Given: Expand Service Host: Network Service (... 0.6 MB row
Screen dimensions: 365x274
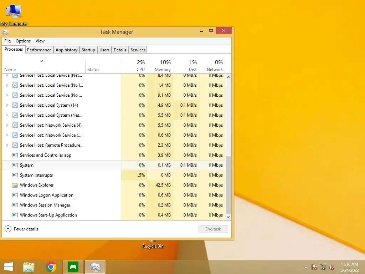Looking at the screenshot, I should (x=7, y=135).
